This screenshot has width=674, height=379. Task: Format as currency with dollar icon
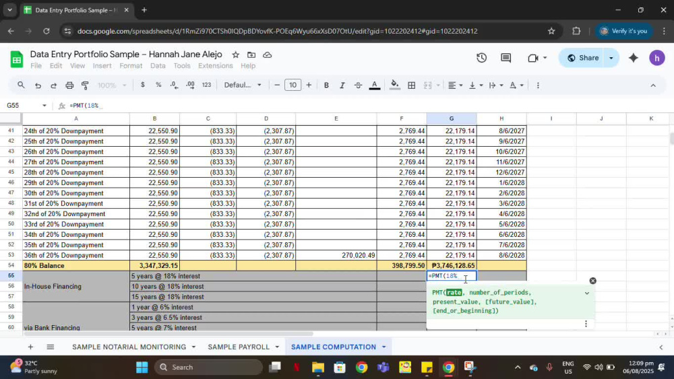(143, 85)
